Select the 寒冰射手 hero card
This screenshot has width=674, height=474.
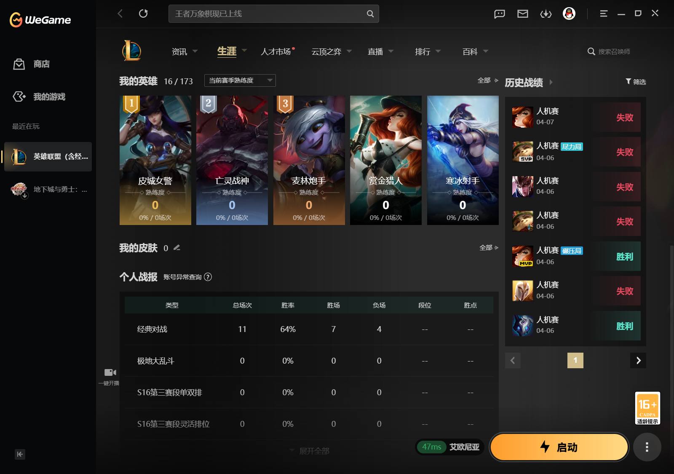463,160
